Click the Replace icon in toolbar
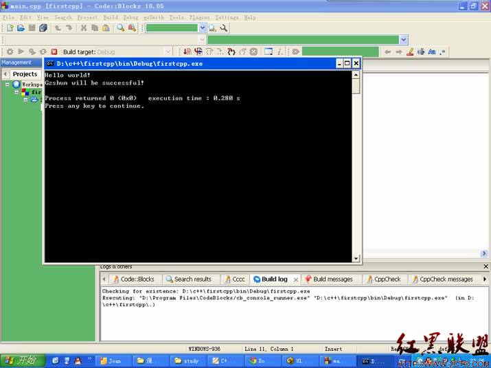 (x=132, y=28)
